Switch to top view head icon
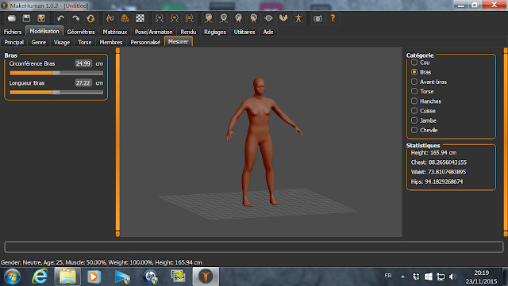 pos(268,18)
